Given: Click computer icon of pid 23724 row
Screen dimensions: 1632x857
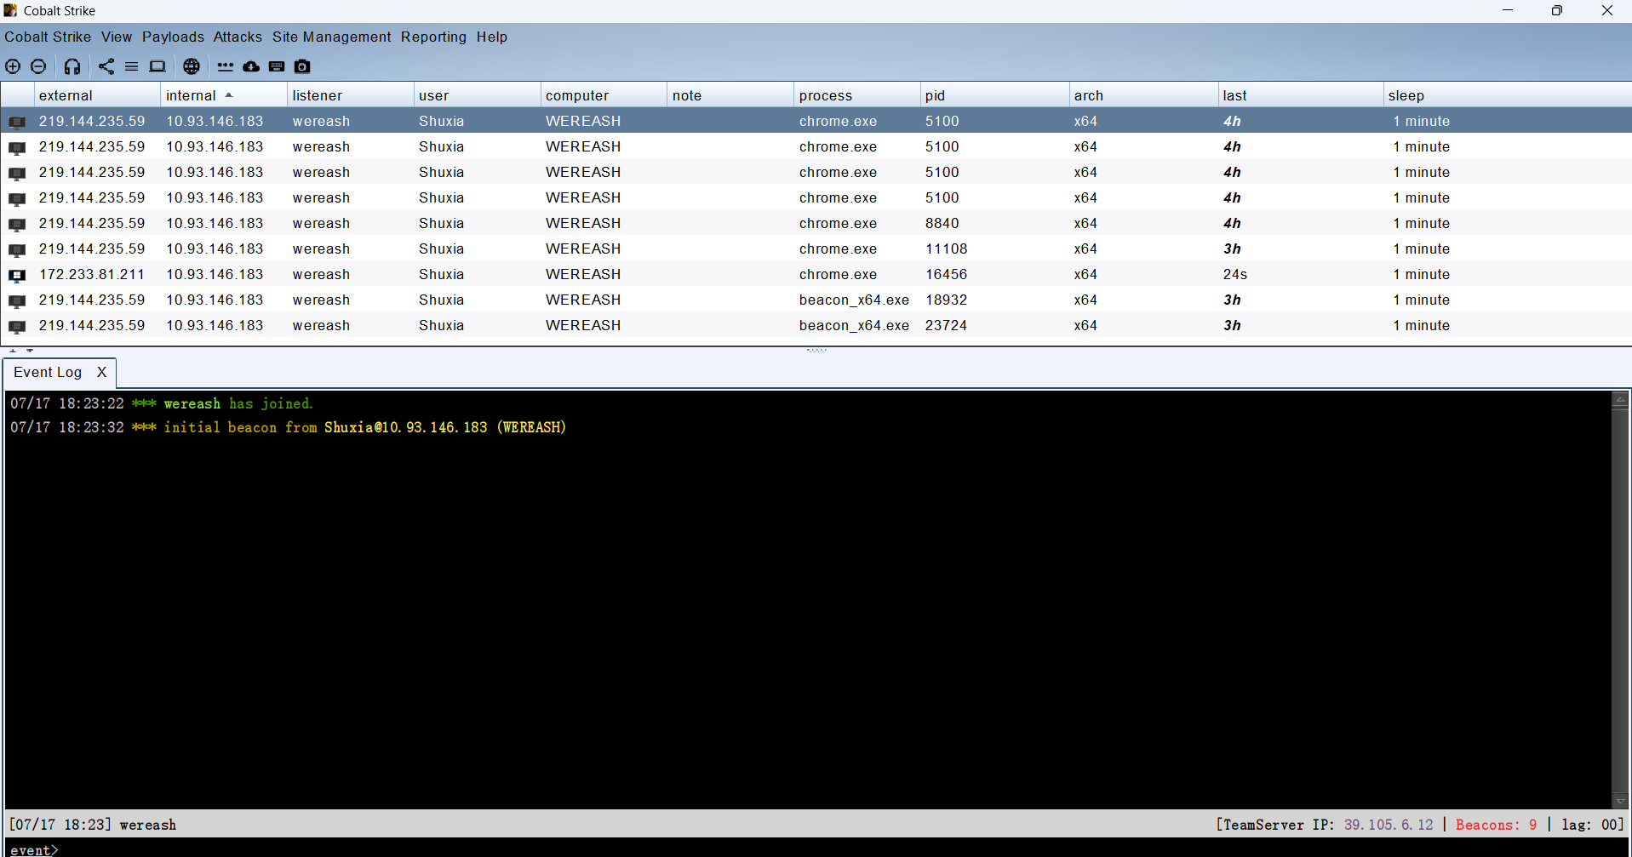Looking at the screenshot, I should [x=17, y=326].
